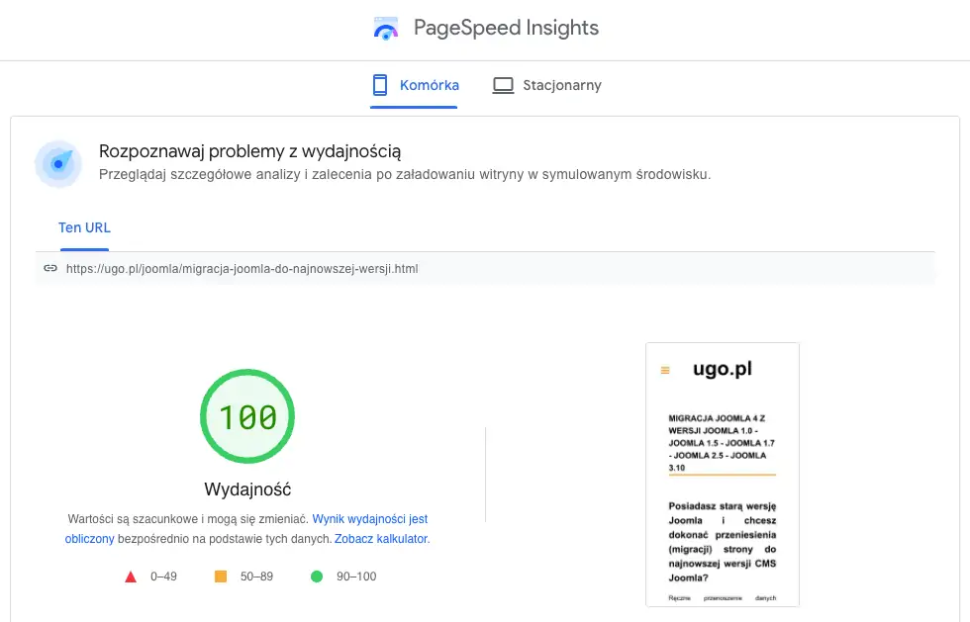The image size is (970, 622).
Task: Switch to the Komórka tab
Action: pyautogui.click(x=414, y=85)
